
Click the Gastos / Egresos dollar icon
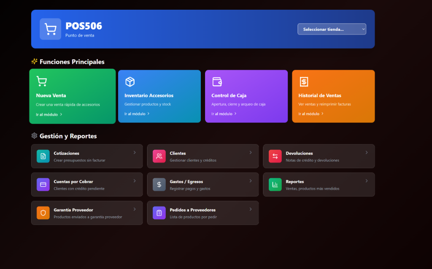coord(159,185)
